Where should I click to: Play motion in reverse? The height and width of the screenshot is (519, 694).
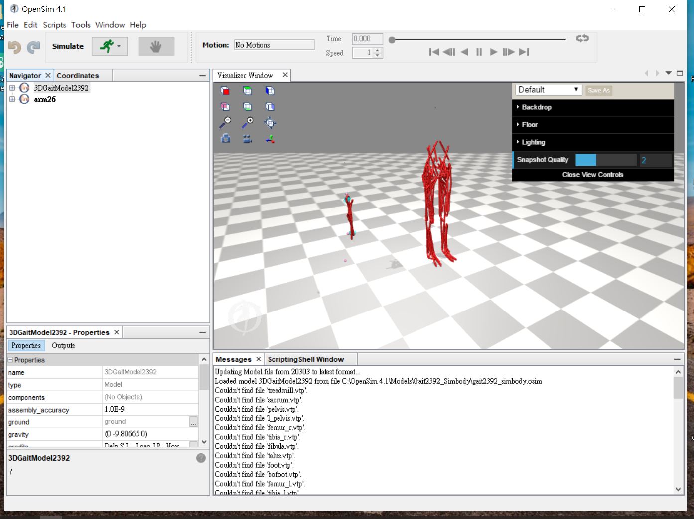464,52
